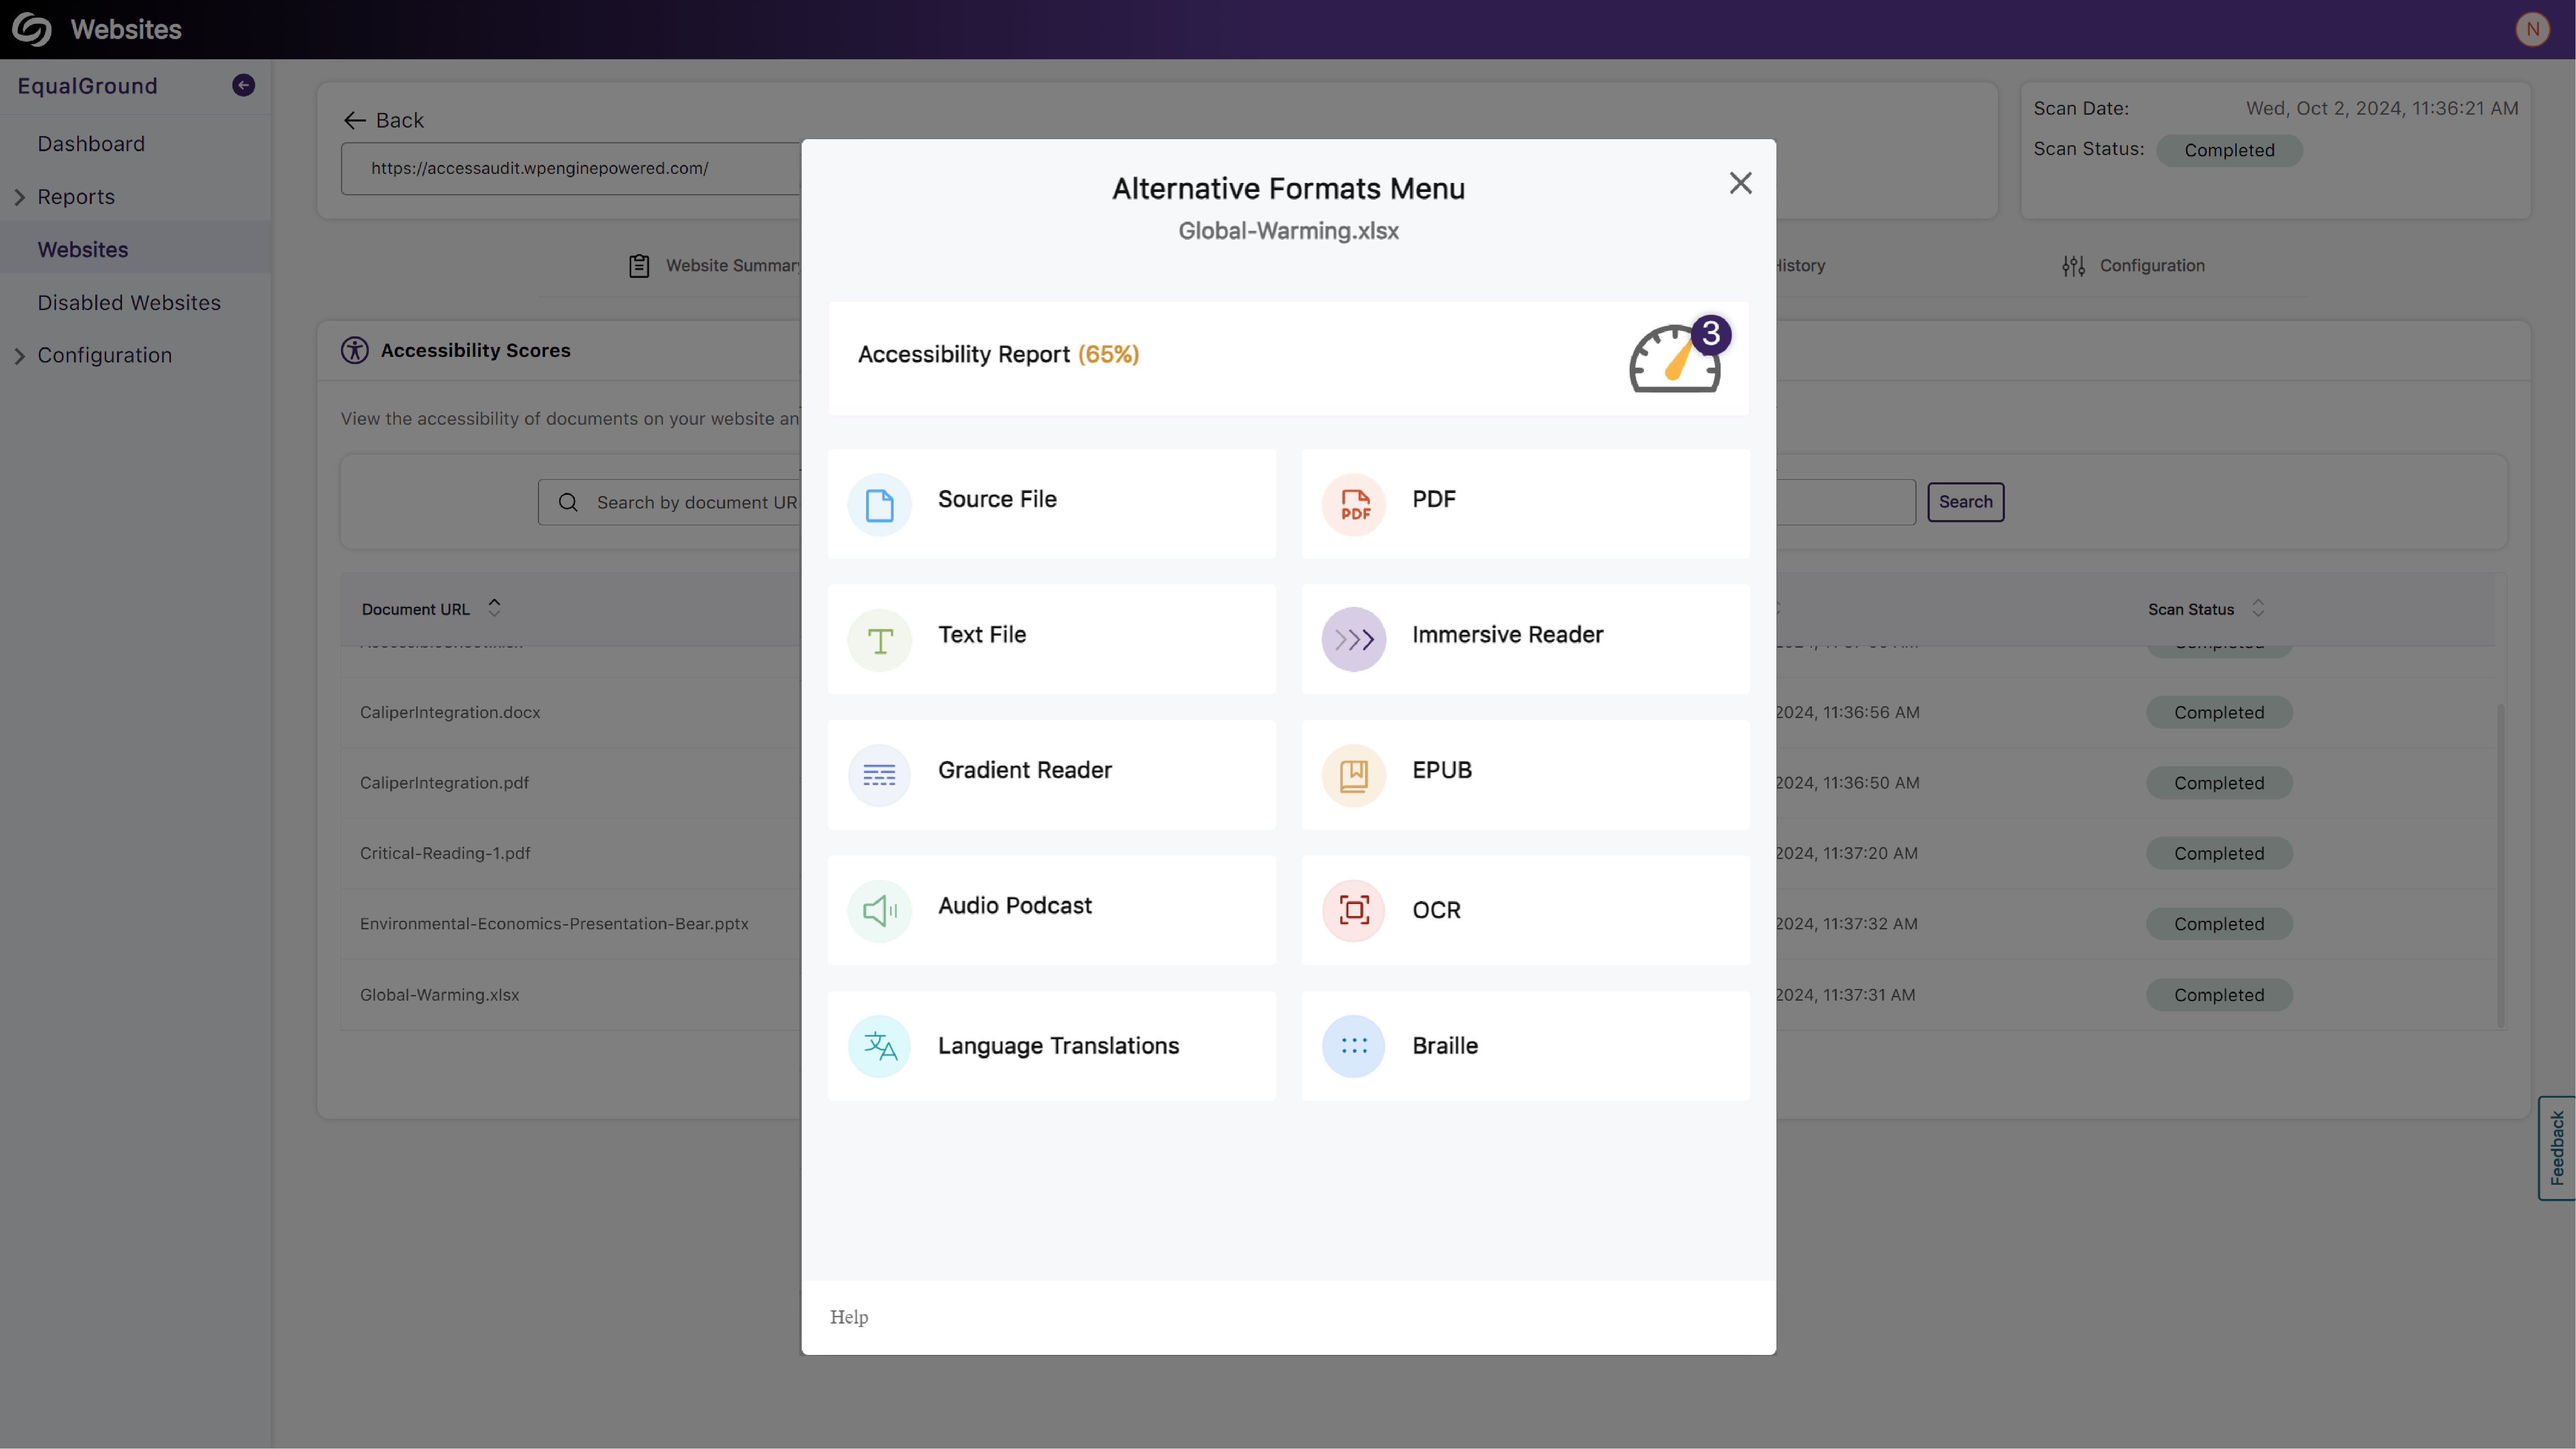Click Global-Warming.xlsx dialog subtitle
The image size is (2576, 1449).
click(1288, 231)
